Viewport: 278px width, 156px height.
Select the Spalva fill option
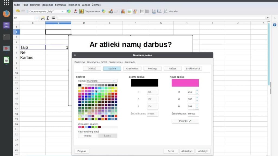112,69
